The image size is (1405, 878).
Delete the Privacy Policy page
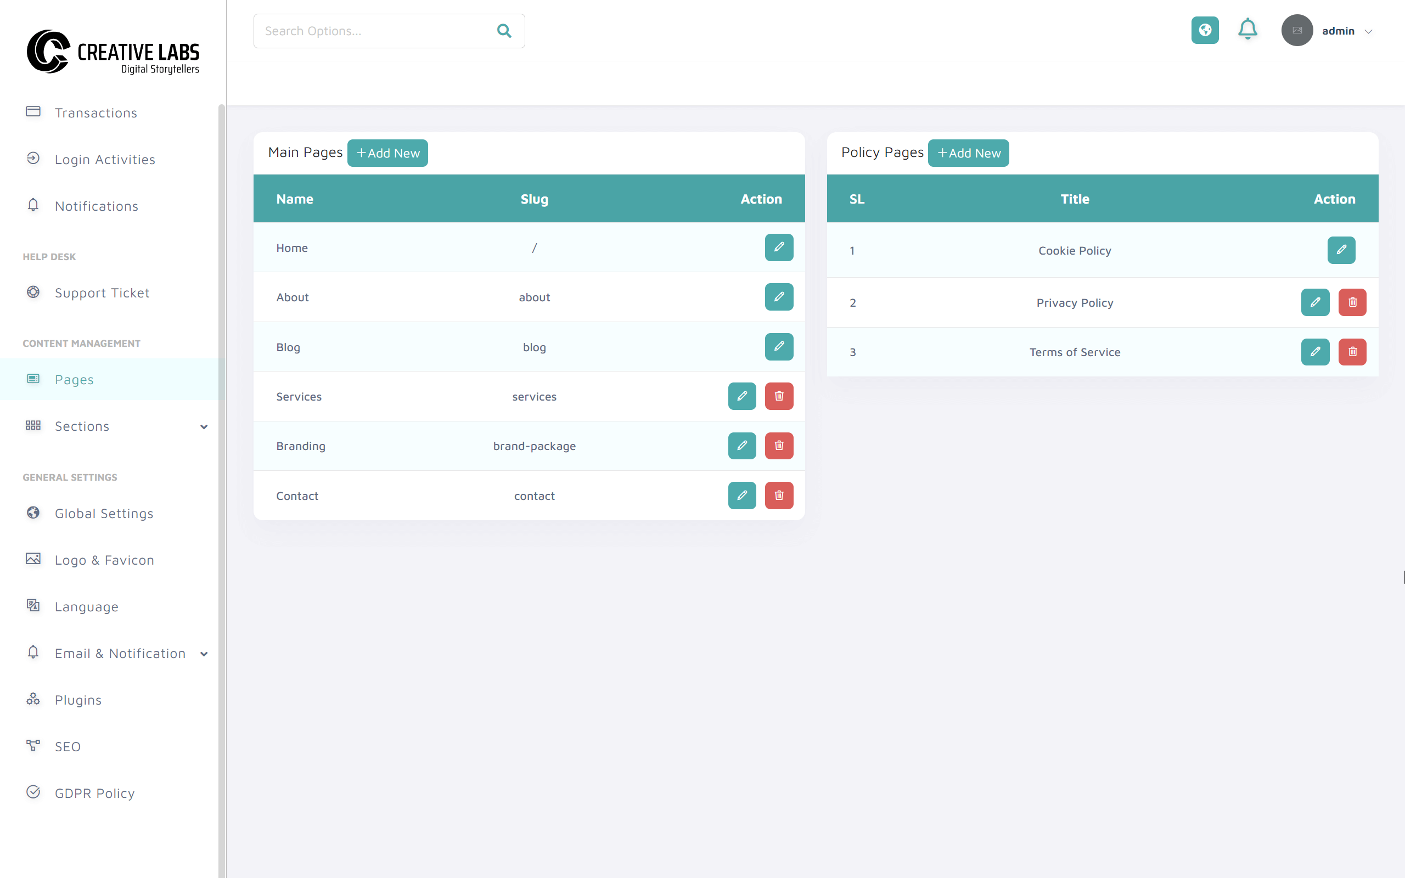(1352, 302)
